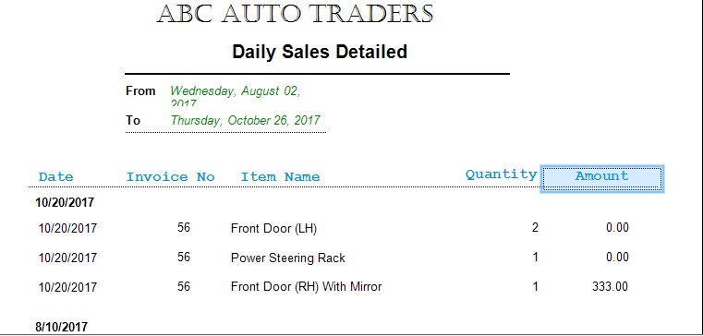Image resolution: width=703 pixels, height=336 pixels.
Task: Click the Item Name column header
Action: tap(280, 177)
